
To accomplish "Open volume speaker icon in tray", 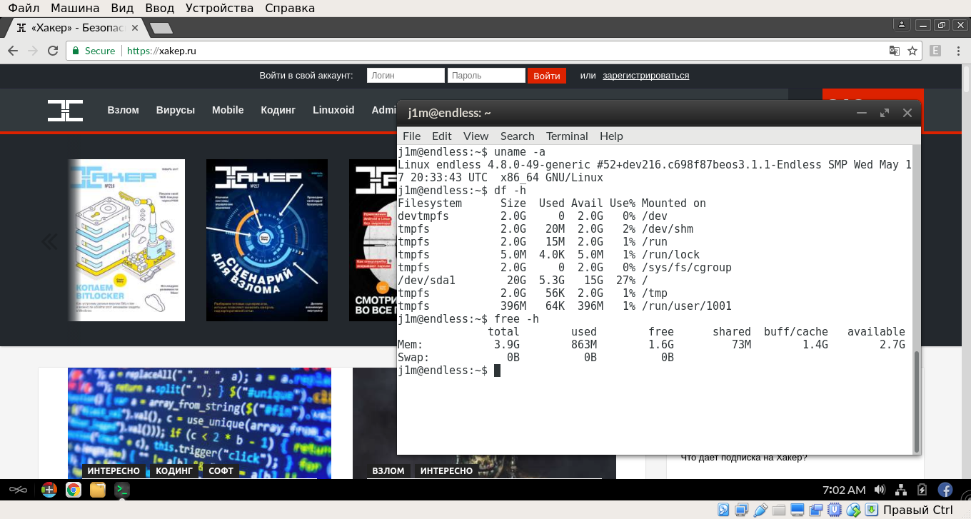I will 880,490.
